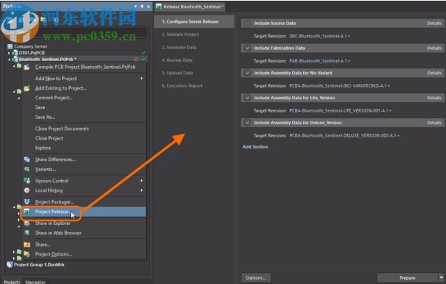Click the Show in Explorer icon
The width and height of the screenshot is (446, 284).
click(26, 223)
